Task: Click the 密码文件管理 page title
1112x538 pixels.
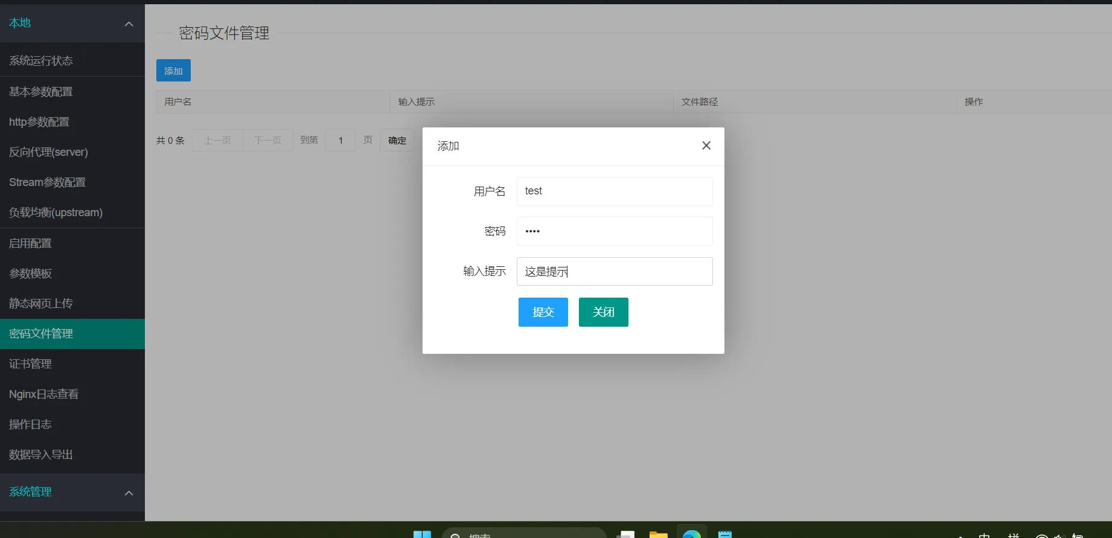Action: coord(224,33)
